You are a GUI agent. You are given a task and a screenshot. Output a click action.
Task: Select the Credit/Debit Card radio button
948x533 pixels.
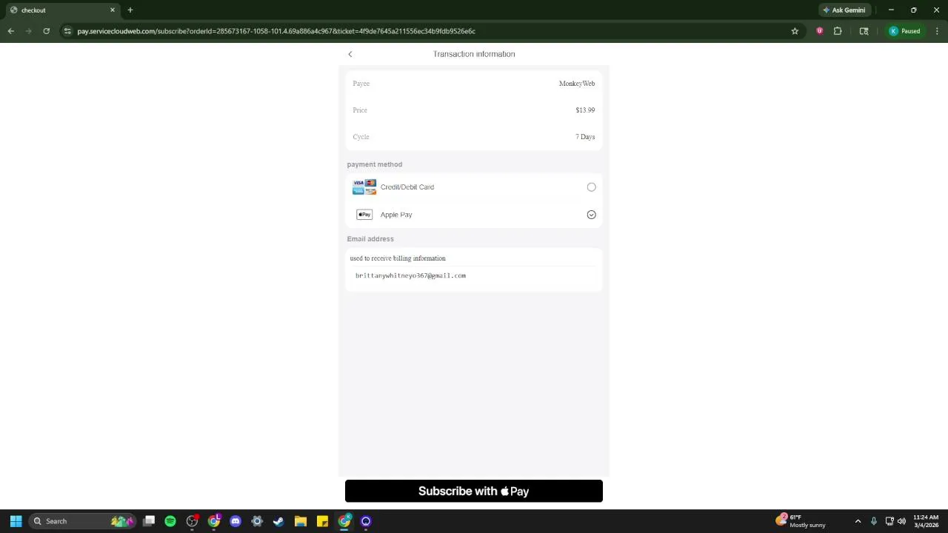[591, 187]
